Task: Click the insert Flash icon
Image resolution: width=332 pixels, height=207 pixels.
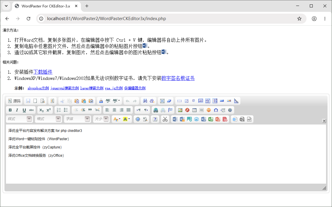Action: pos(187,110)
